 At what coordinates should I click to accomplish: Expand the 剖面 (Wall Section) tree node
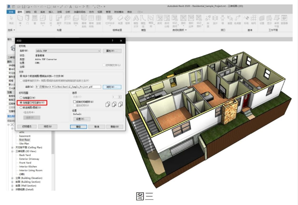12,186
